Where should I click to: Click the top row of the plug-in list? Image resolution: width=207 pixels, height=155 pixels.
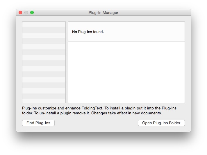coord(44,24)
